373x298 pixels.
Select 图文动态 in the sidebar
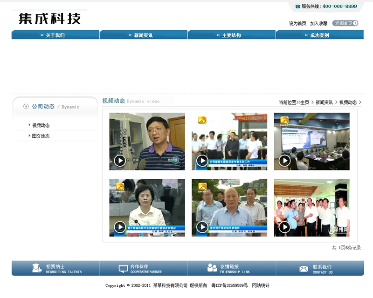point(41,136)
